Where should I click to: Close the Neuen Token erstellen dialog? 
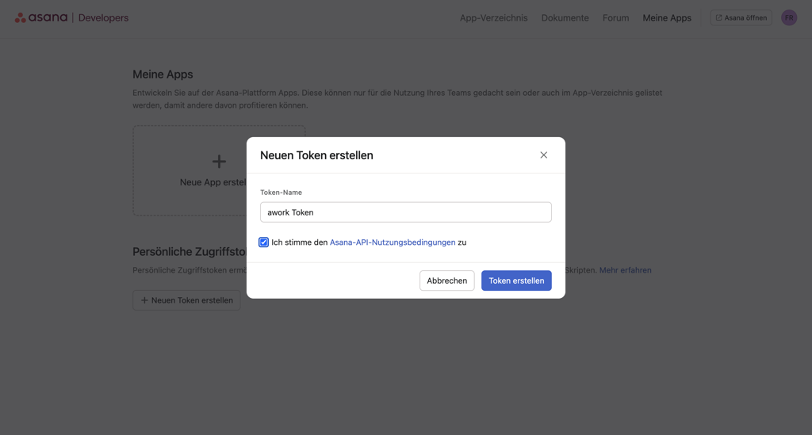pyautogui.click(x=543, y=155)
